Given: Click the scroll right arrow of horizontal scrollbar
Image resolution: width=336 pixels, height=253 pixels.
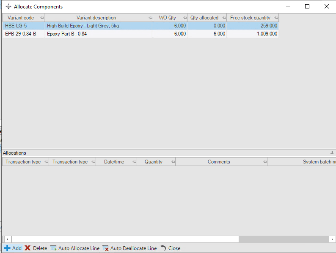Looking at the screenshot, I should pos(332,239).
